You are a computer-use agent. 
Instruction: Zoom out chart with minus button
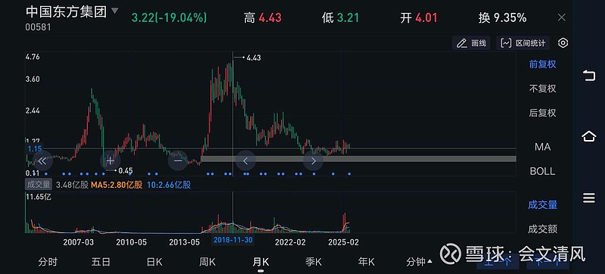click(178, 160)
